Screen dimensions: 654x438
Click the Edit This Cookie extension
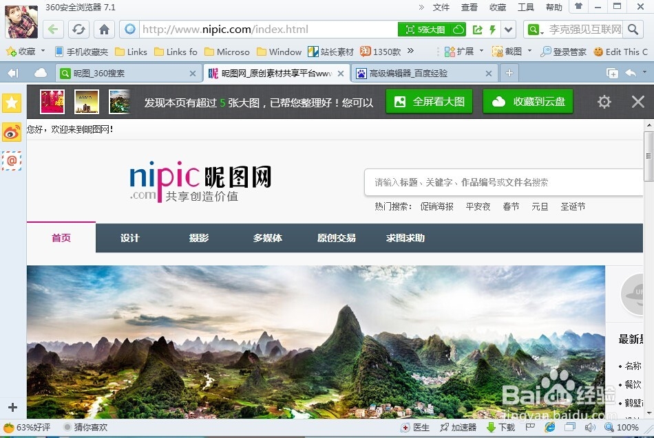pyautogui.click(x=621, y=52)
